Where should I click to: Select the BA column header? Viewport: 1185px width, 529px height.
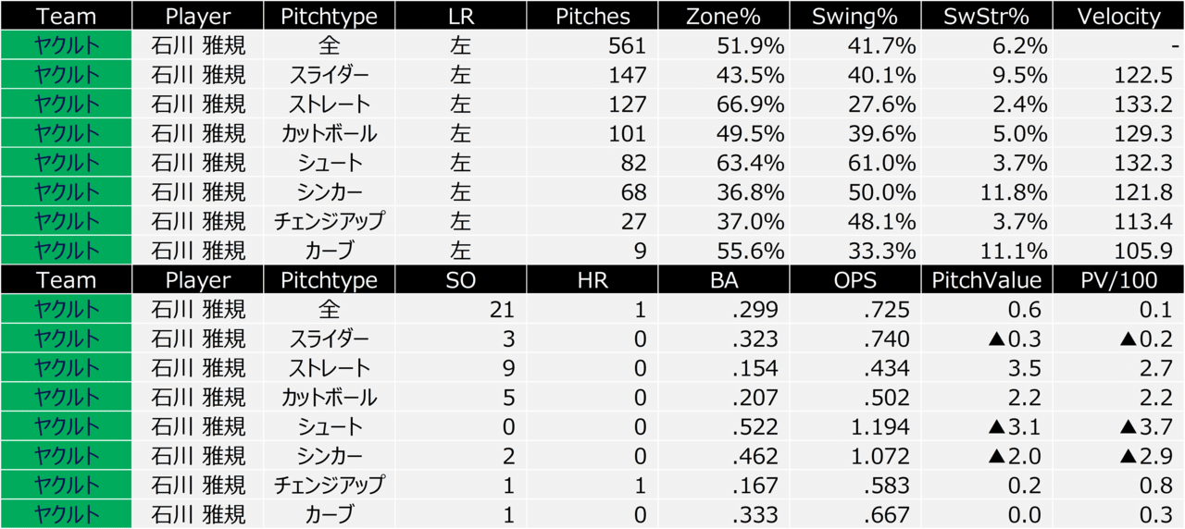pyautogui.click(x=725, y=280)
